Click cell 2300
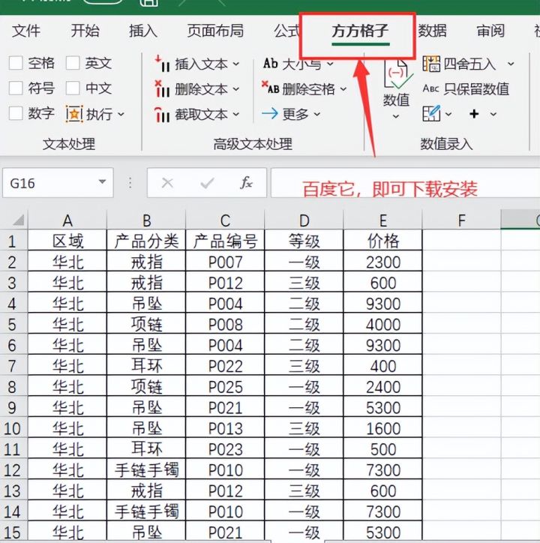This screenshot has height=543, width=540. [x=382, y=262]
